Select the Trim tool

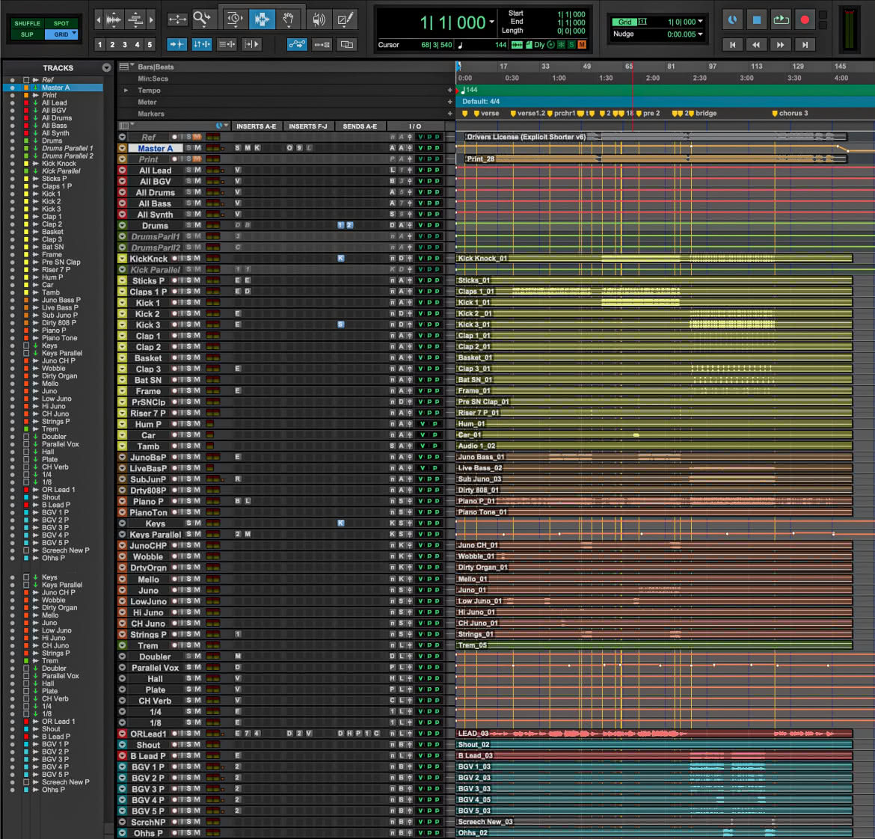234,19
